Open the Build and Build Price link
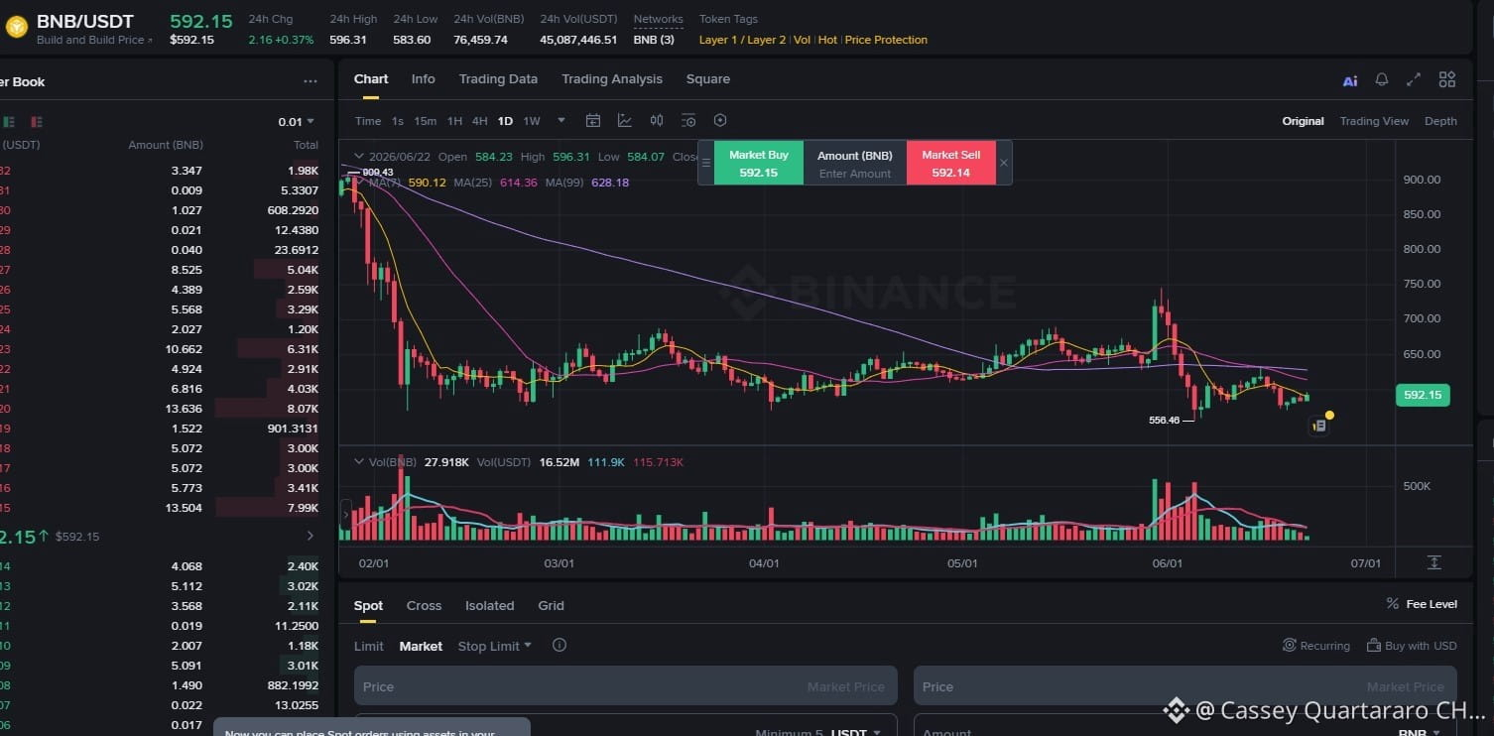This screenshot has width=1494, height=736. [x=94, y=40]
